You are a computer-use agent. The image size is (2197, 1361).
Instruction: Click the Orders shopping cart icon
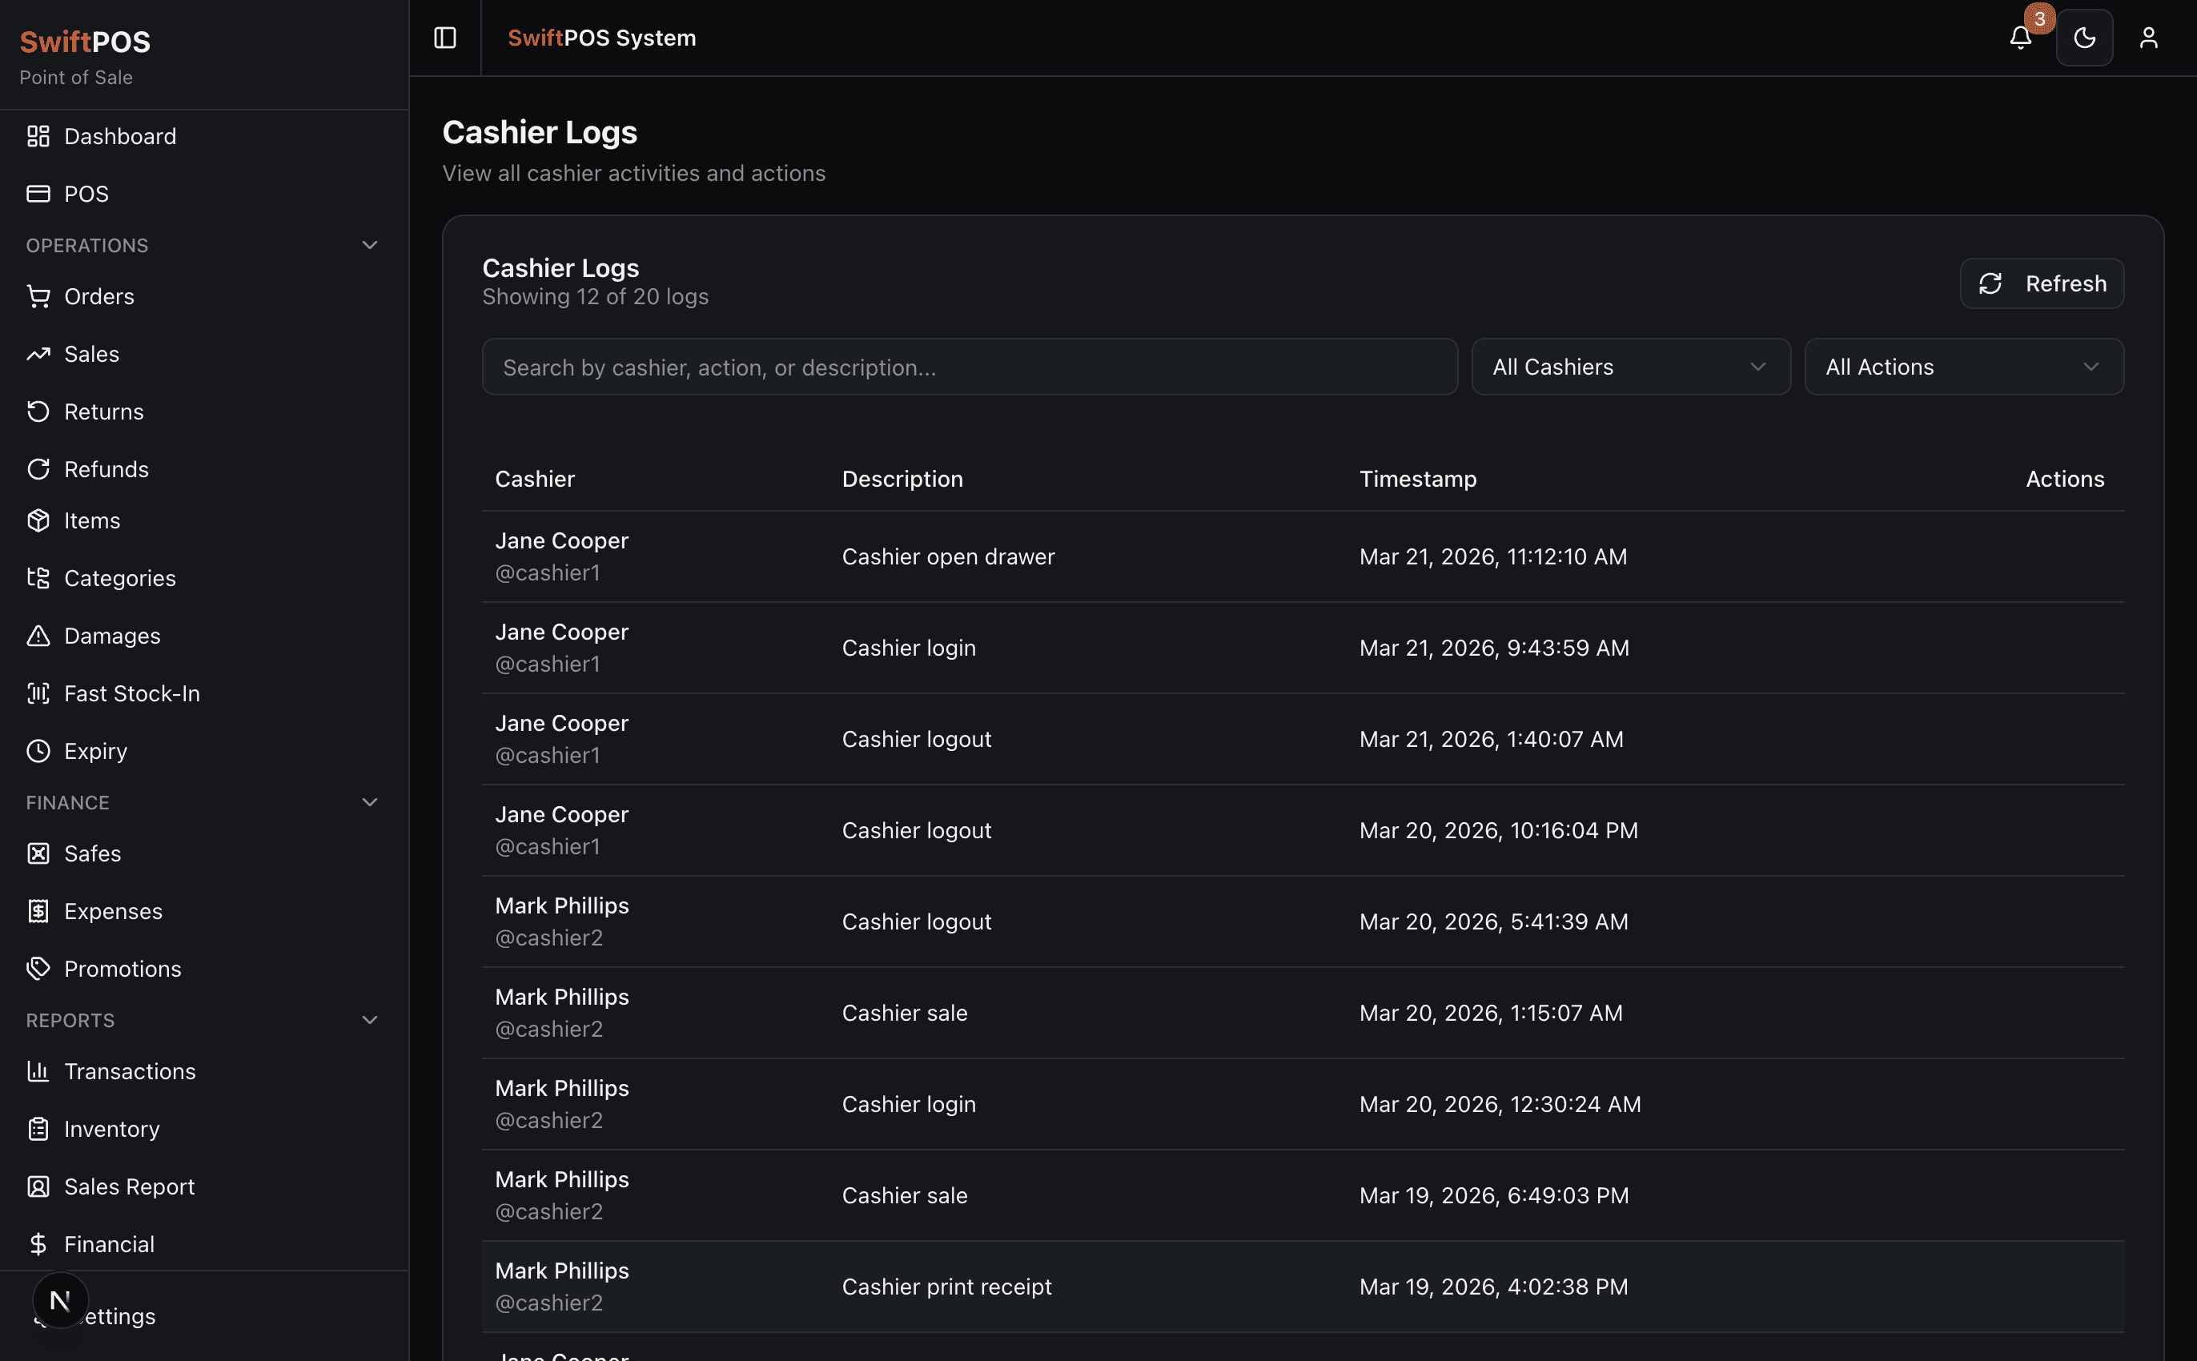pyautogui.click(x=38, y=296)
